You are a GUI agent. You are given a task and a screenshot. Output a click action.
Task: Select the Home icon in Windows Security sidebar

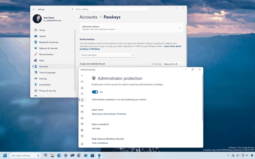82,88
